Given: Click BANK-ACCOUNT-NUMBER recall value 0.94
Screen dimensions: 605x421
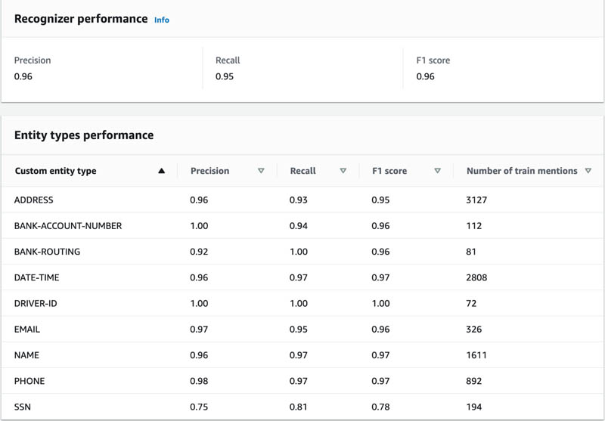Looking at the screenshot, I should 299,226.
